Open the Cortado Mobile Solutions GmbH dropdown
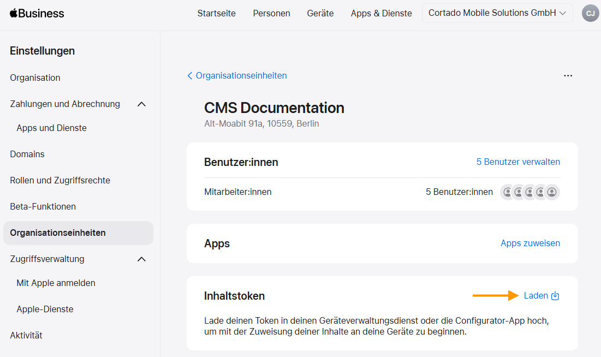This screenshot has width=601, height=357. [x=497, y=13]
